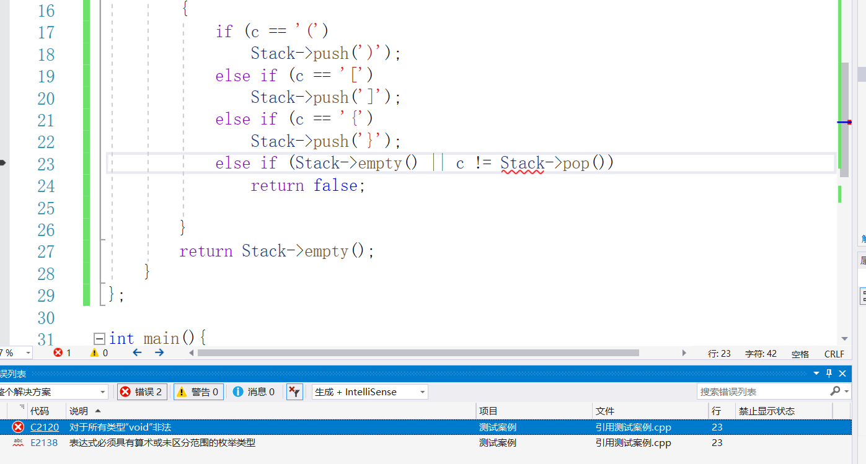
Task: Sort error list by 行 column
Action: click(x=722, y=411)
